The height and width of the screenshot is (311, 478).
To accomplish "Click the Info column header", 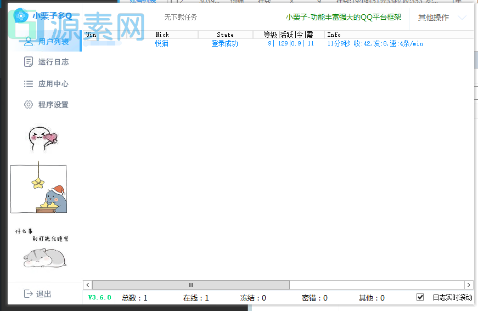I will [x=399, y=35].
